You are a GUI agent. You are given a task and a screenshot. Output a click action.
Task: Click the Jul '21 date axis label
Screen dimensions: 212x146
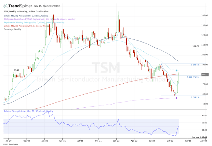[x=80, y=141]
